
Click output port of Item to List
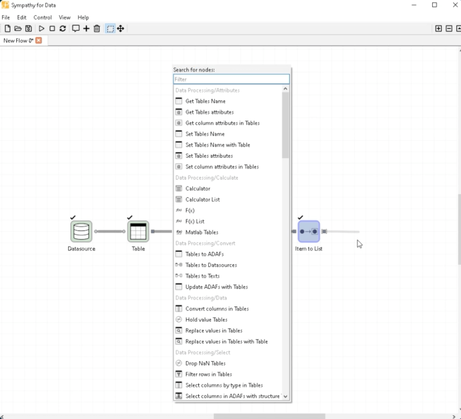(x=324, y=231)
